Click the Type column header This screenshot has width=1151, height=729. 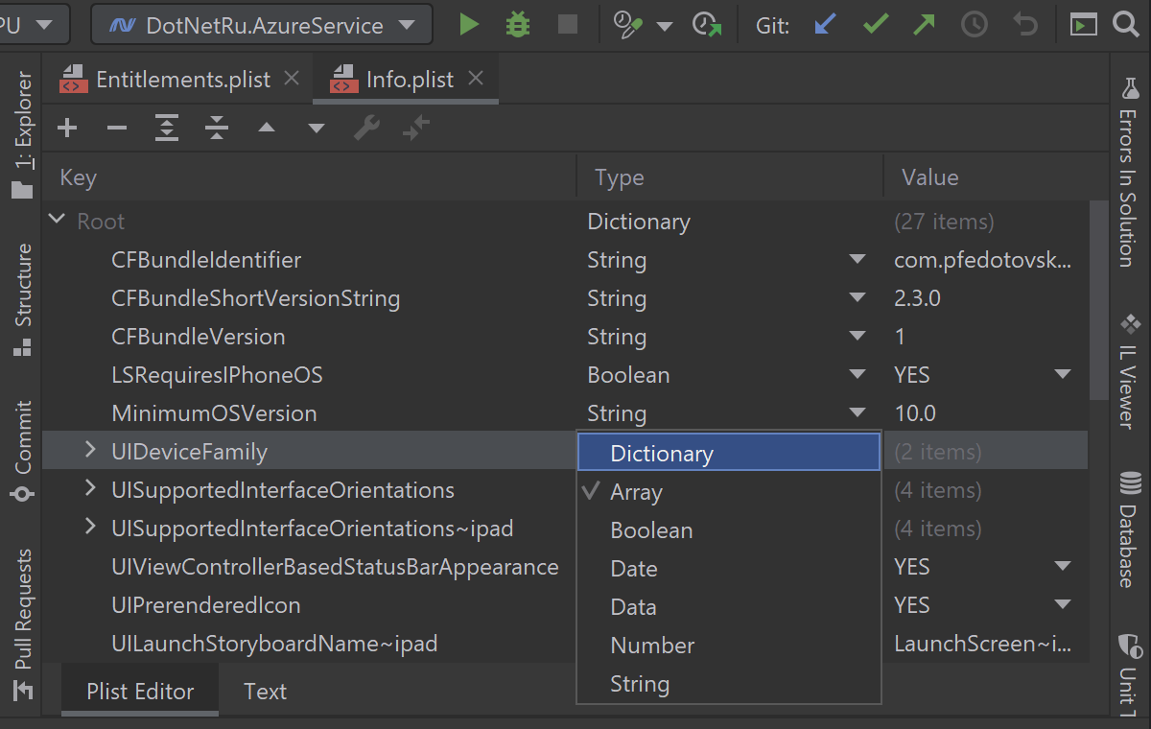pos(730,177)
